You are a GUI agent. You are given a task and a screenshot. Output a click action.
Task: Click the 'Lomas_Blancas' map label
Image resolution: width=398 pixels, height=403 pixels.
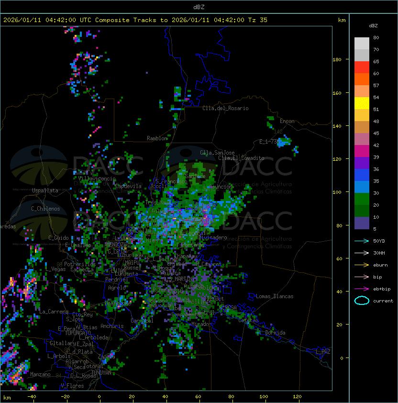point(275,296)
